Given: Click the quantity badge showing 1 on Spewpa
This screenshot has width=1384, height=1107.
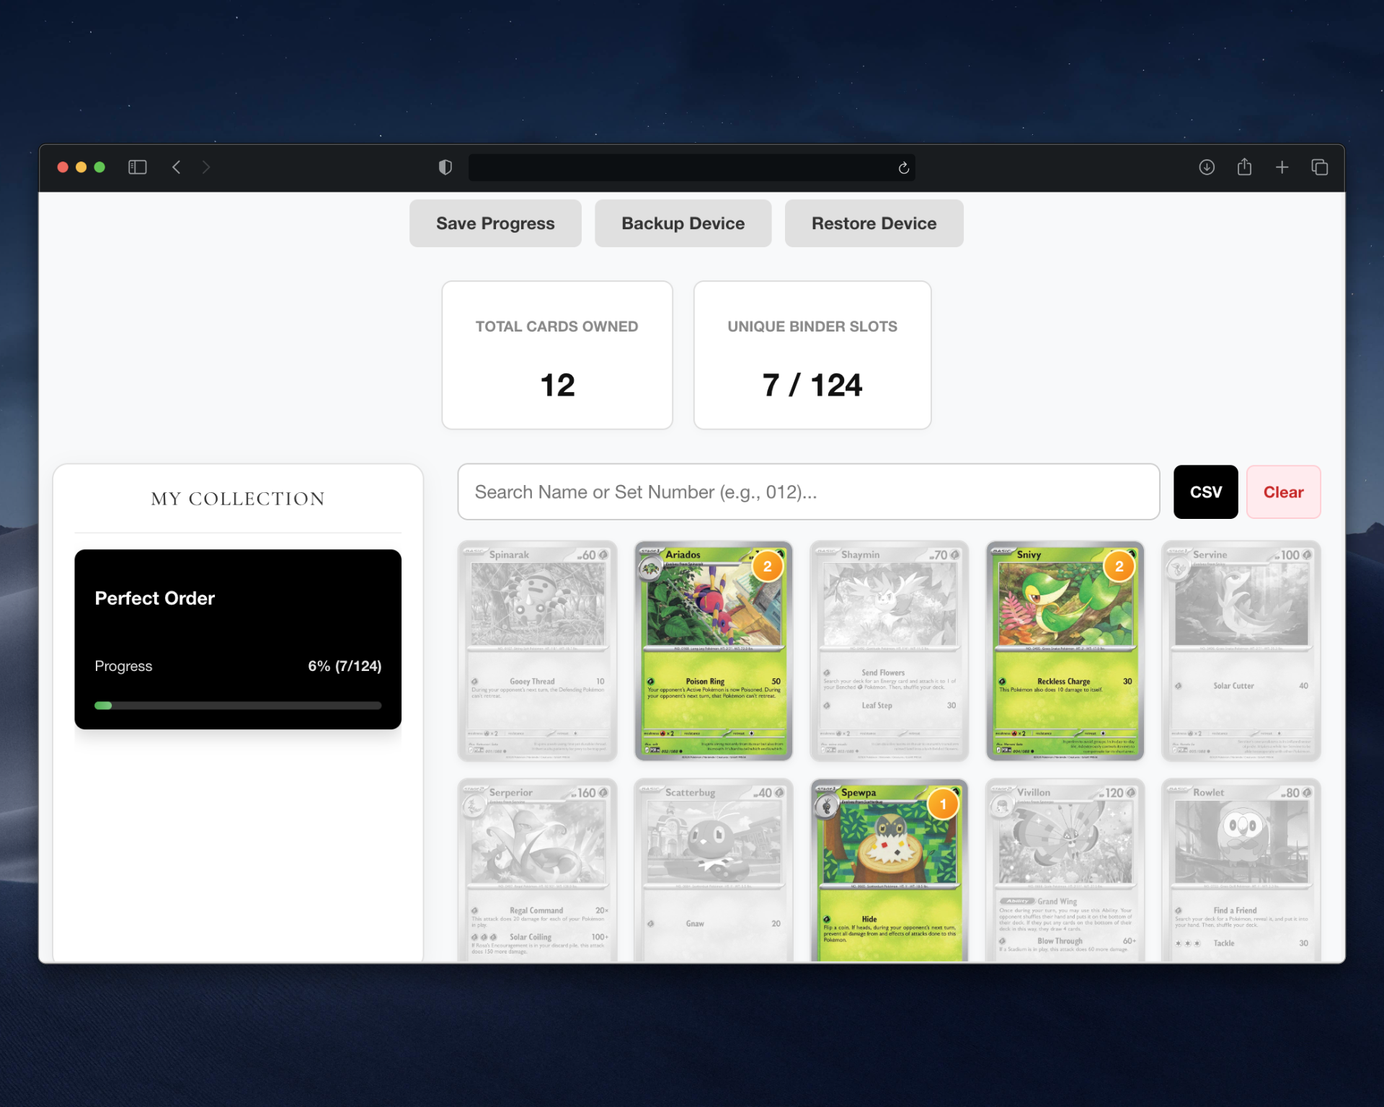Looking at the screenshot, I should click(x=943, y=804).
